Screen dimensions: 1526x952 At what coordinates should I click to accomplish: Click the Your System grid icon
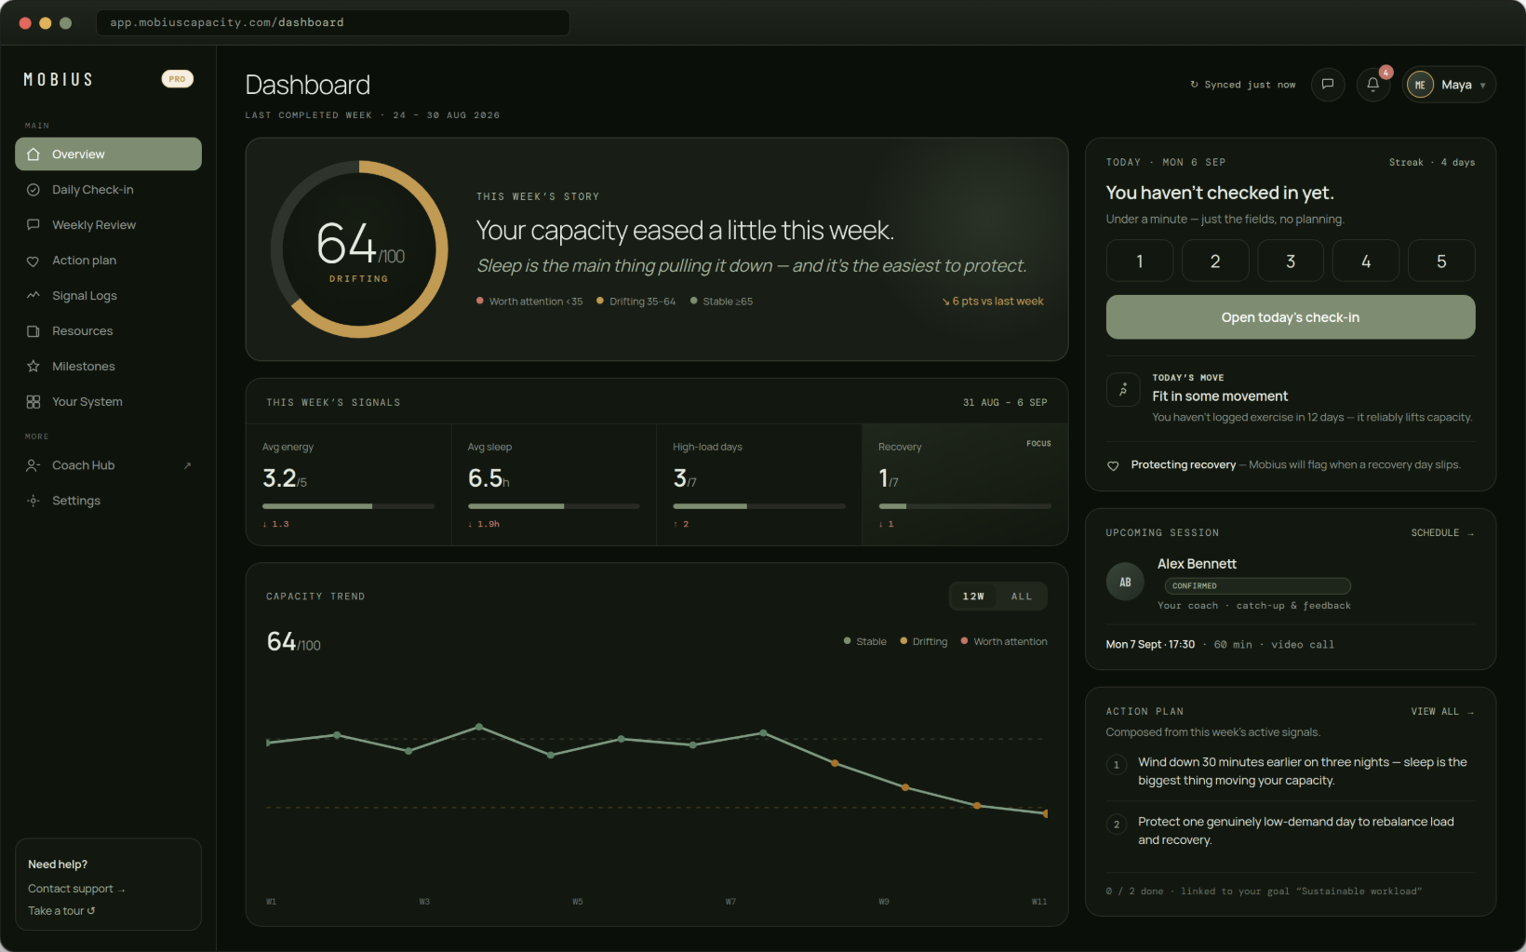[x=33, y=402]
